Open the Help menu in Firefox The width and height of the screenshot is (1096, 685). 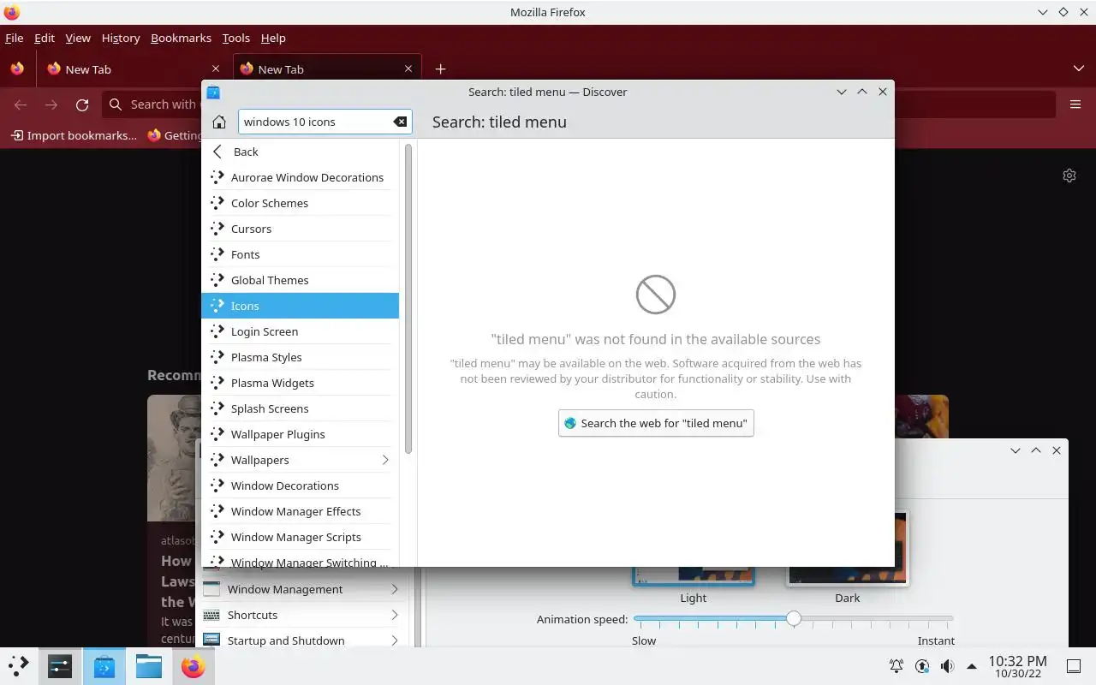273,38
